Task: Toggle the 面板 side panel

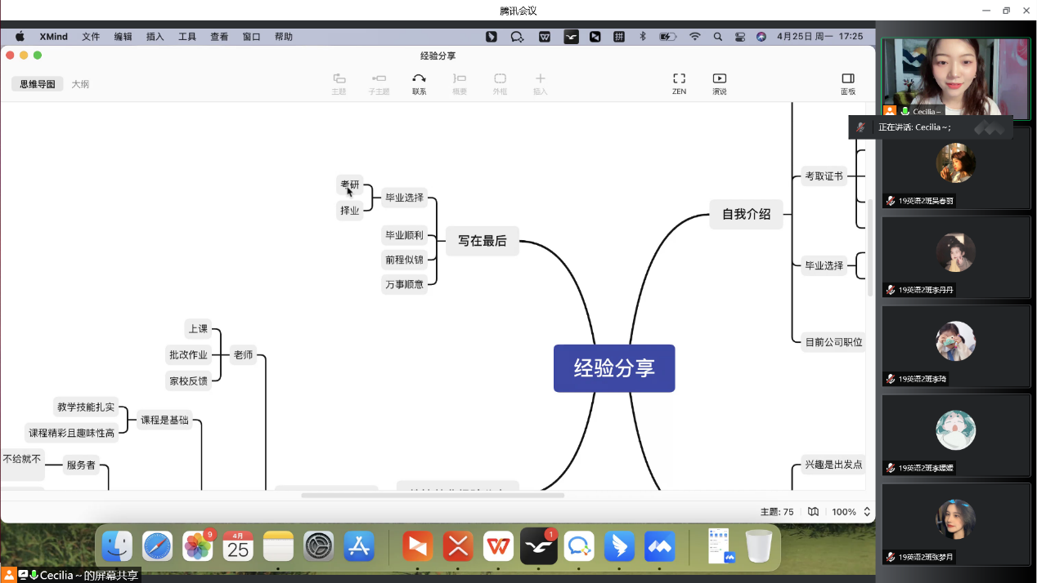Action: tap(847, 79)
